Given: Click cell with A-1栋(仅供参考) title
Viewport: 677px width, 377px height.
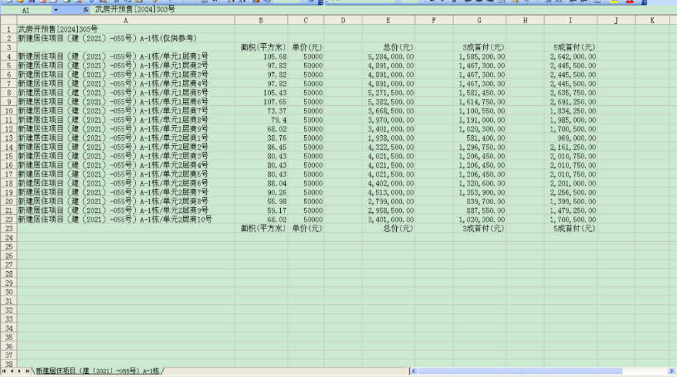Looking at the screenshot, I should 125,38.
